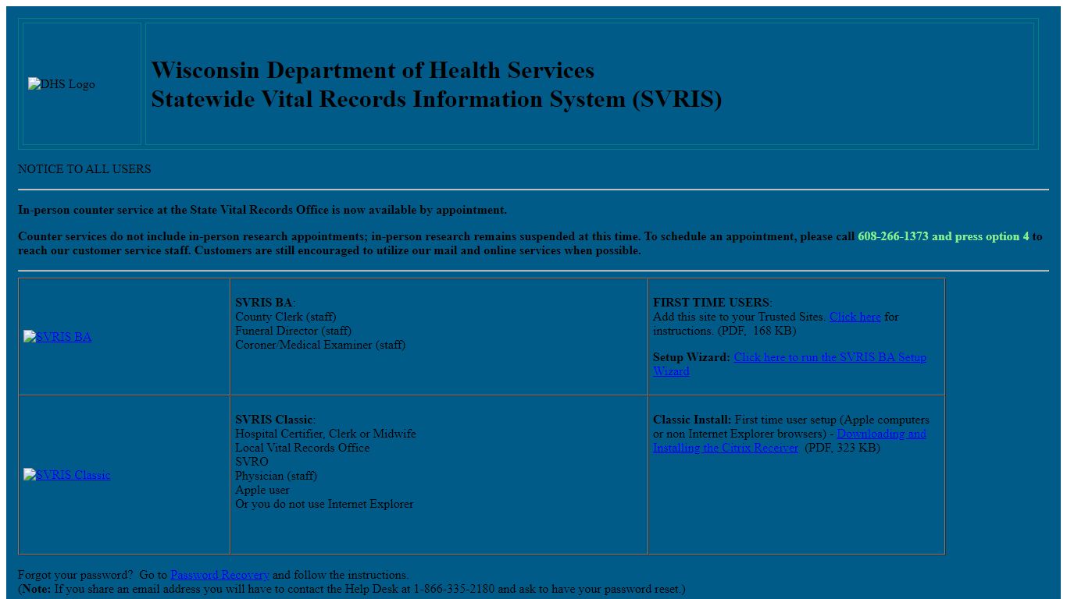Image resolution: width=1067 pixels, height=599 pixels.
Task: Click the broken DHS Logo image
Action: pyautogui.click(x=62, y=84)
